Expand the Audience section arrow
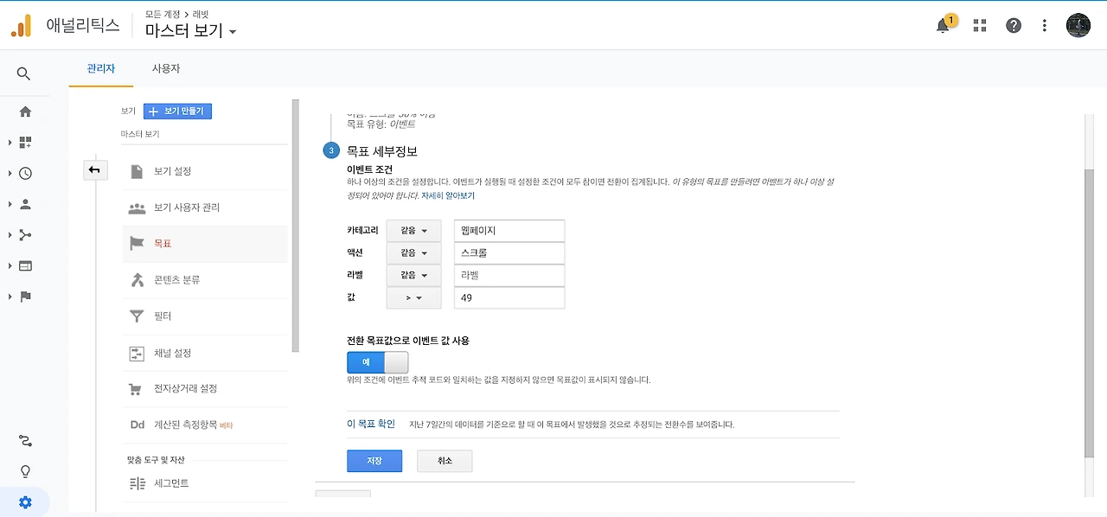 [x=10, y=204]
